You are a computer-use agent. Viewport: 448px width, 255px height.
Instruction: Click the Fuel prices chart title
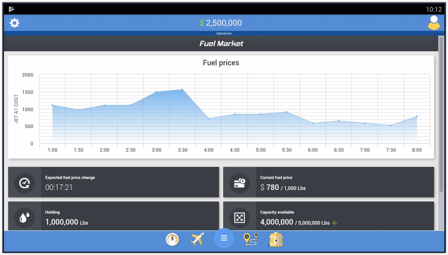221,63
